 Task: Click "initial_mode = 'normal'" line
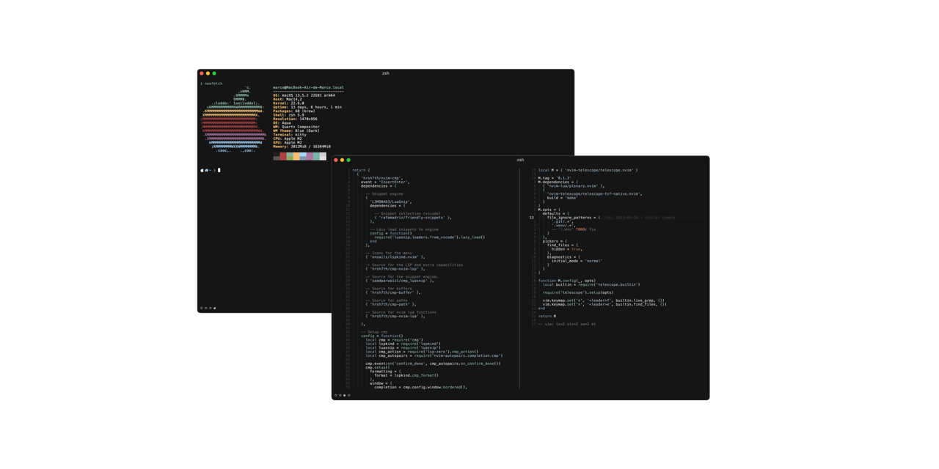pos(577,261)
